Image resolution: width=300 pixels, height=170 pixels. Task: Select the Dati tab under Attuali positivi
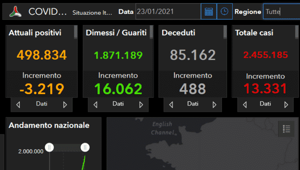tap(42, 104)
